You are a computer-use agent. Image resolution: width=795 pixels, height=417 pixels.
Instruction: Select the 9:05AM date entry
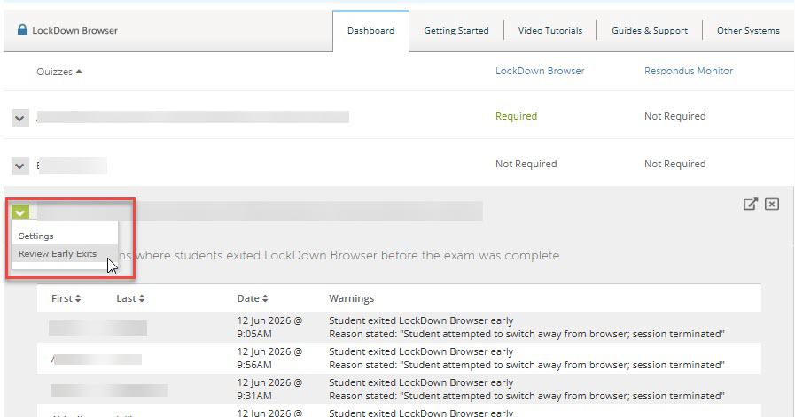269,328
